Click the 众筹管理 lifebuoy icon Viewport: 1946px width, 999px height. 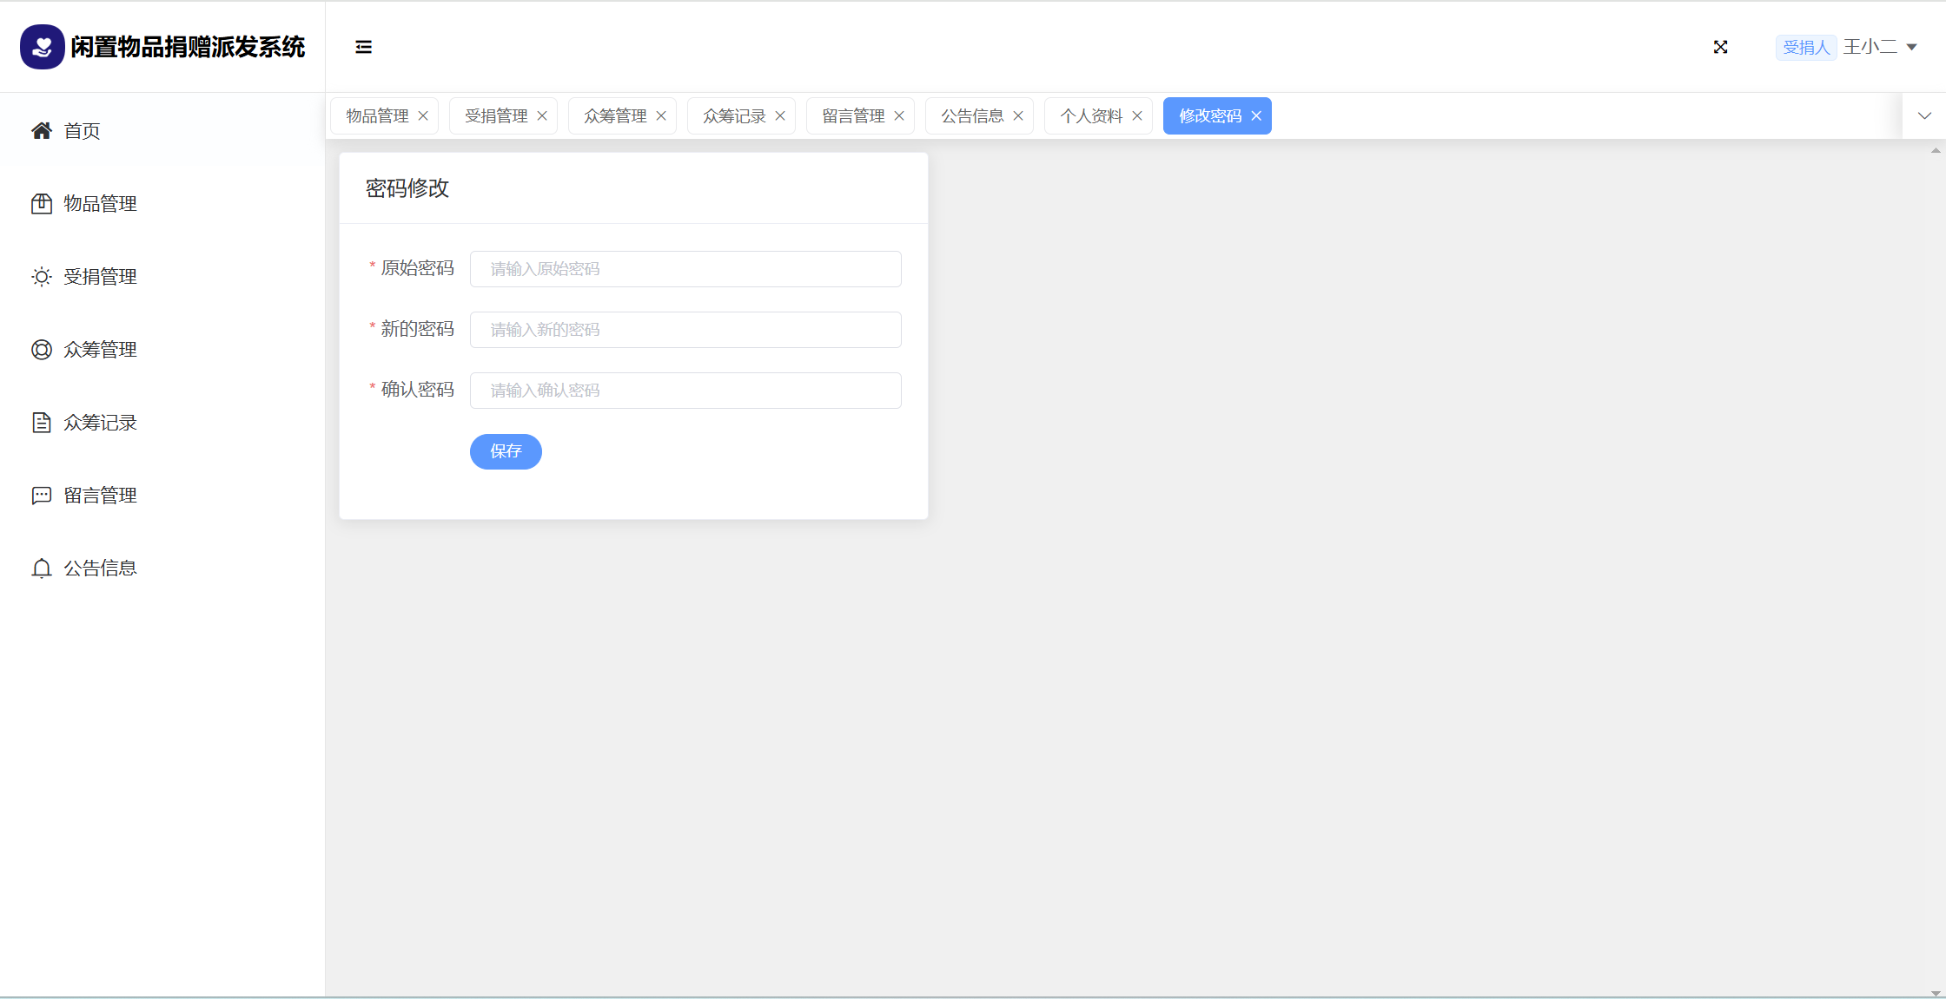coord(41,350)
